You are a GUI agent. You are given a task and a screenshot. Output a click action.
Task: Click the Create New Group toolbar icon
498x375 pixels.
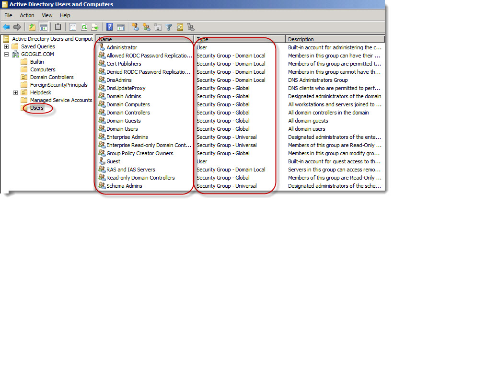click(146, 27)
